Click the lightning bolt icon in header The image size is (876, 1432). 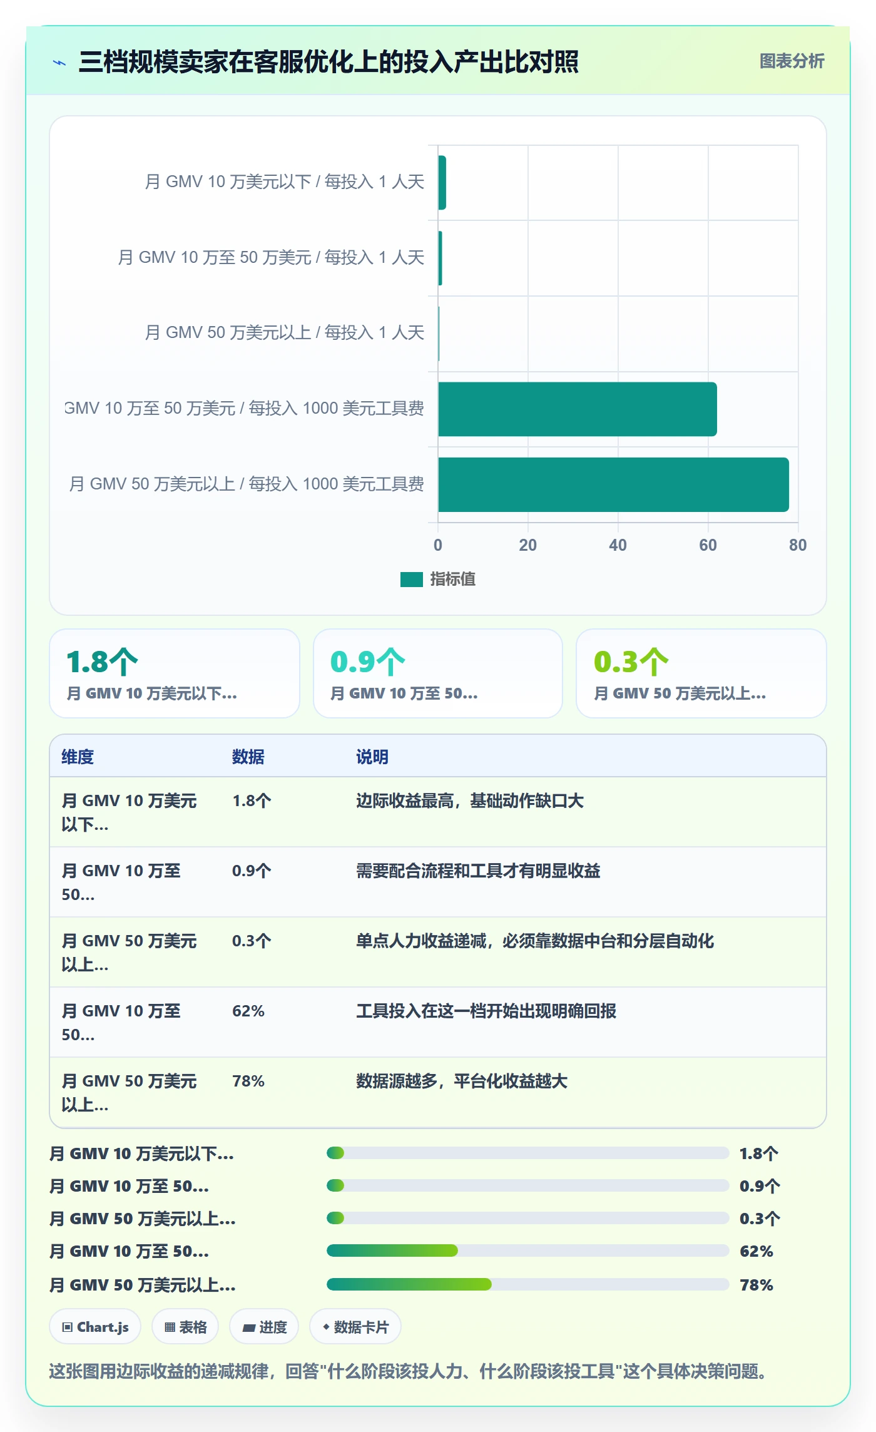click(x=59, y=63)
